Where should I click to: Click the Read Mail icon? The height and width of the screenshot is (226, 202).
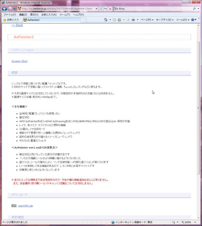(x=128, y=20)
